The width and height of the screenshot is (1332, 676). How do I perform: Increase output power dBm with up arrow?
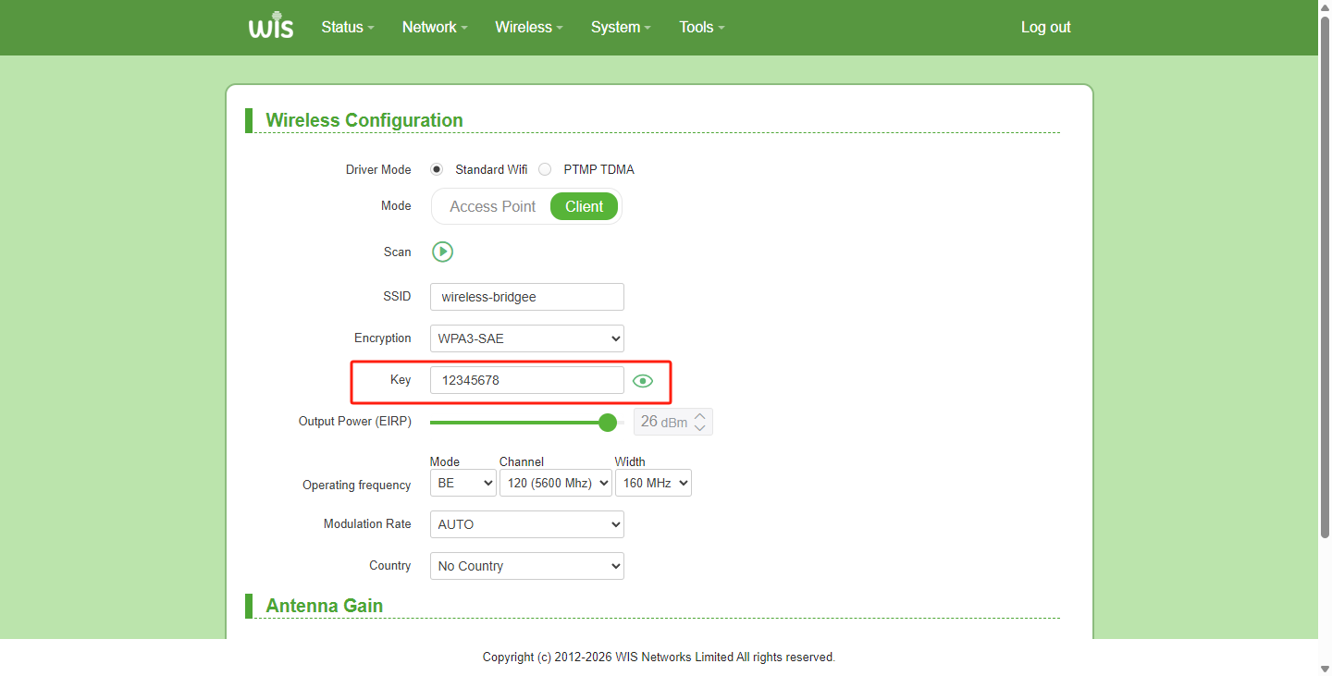[700, 416]
